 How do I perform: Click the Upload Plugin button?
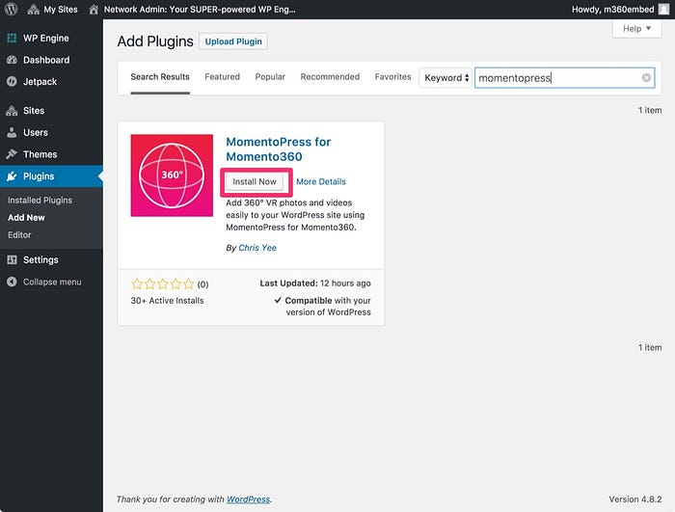233,41
